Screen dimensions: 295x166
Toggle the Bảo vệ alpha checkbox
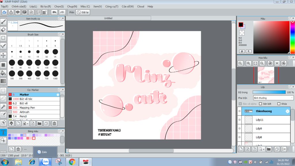(x=240, y=104)
